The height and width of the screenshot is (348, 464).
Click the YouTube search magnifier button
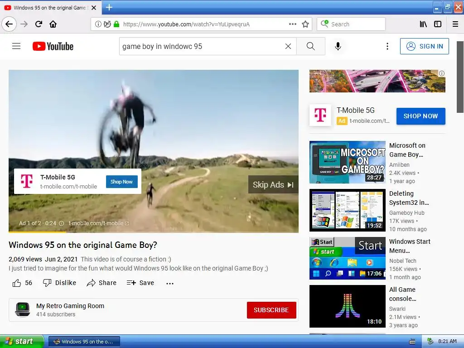tap(311, 46)
